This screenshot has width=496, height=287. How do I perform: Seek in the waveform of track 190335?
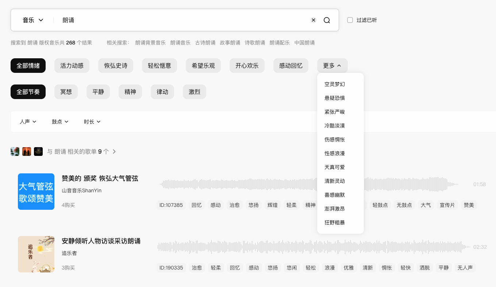click(314, 247)
